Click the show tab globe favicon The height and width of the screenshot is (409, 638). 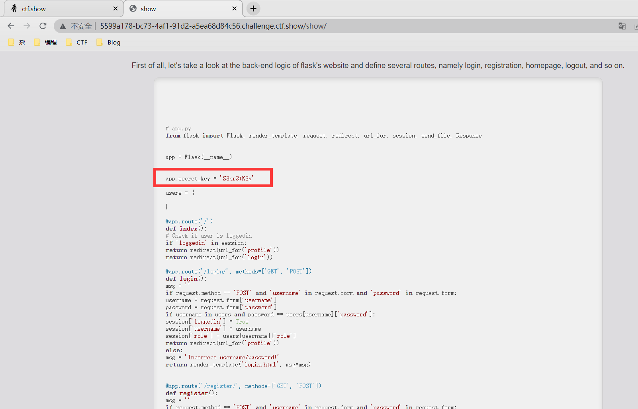133,8
